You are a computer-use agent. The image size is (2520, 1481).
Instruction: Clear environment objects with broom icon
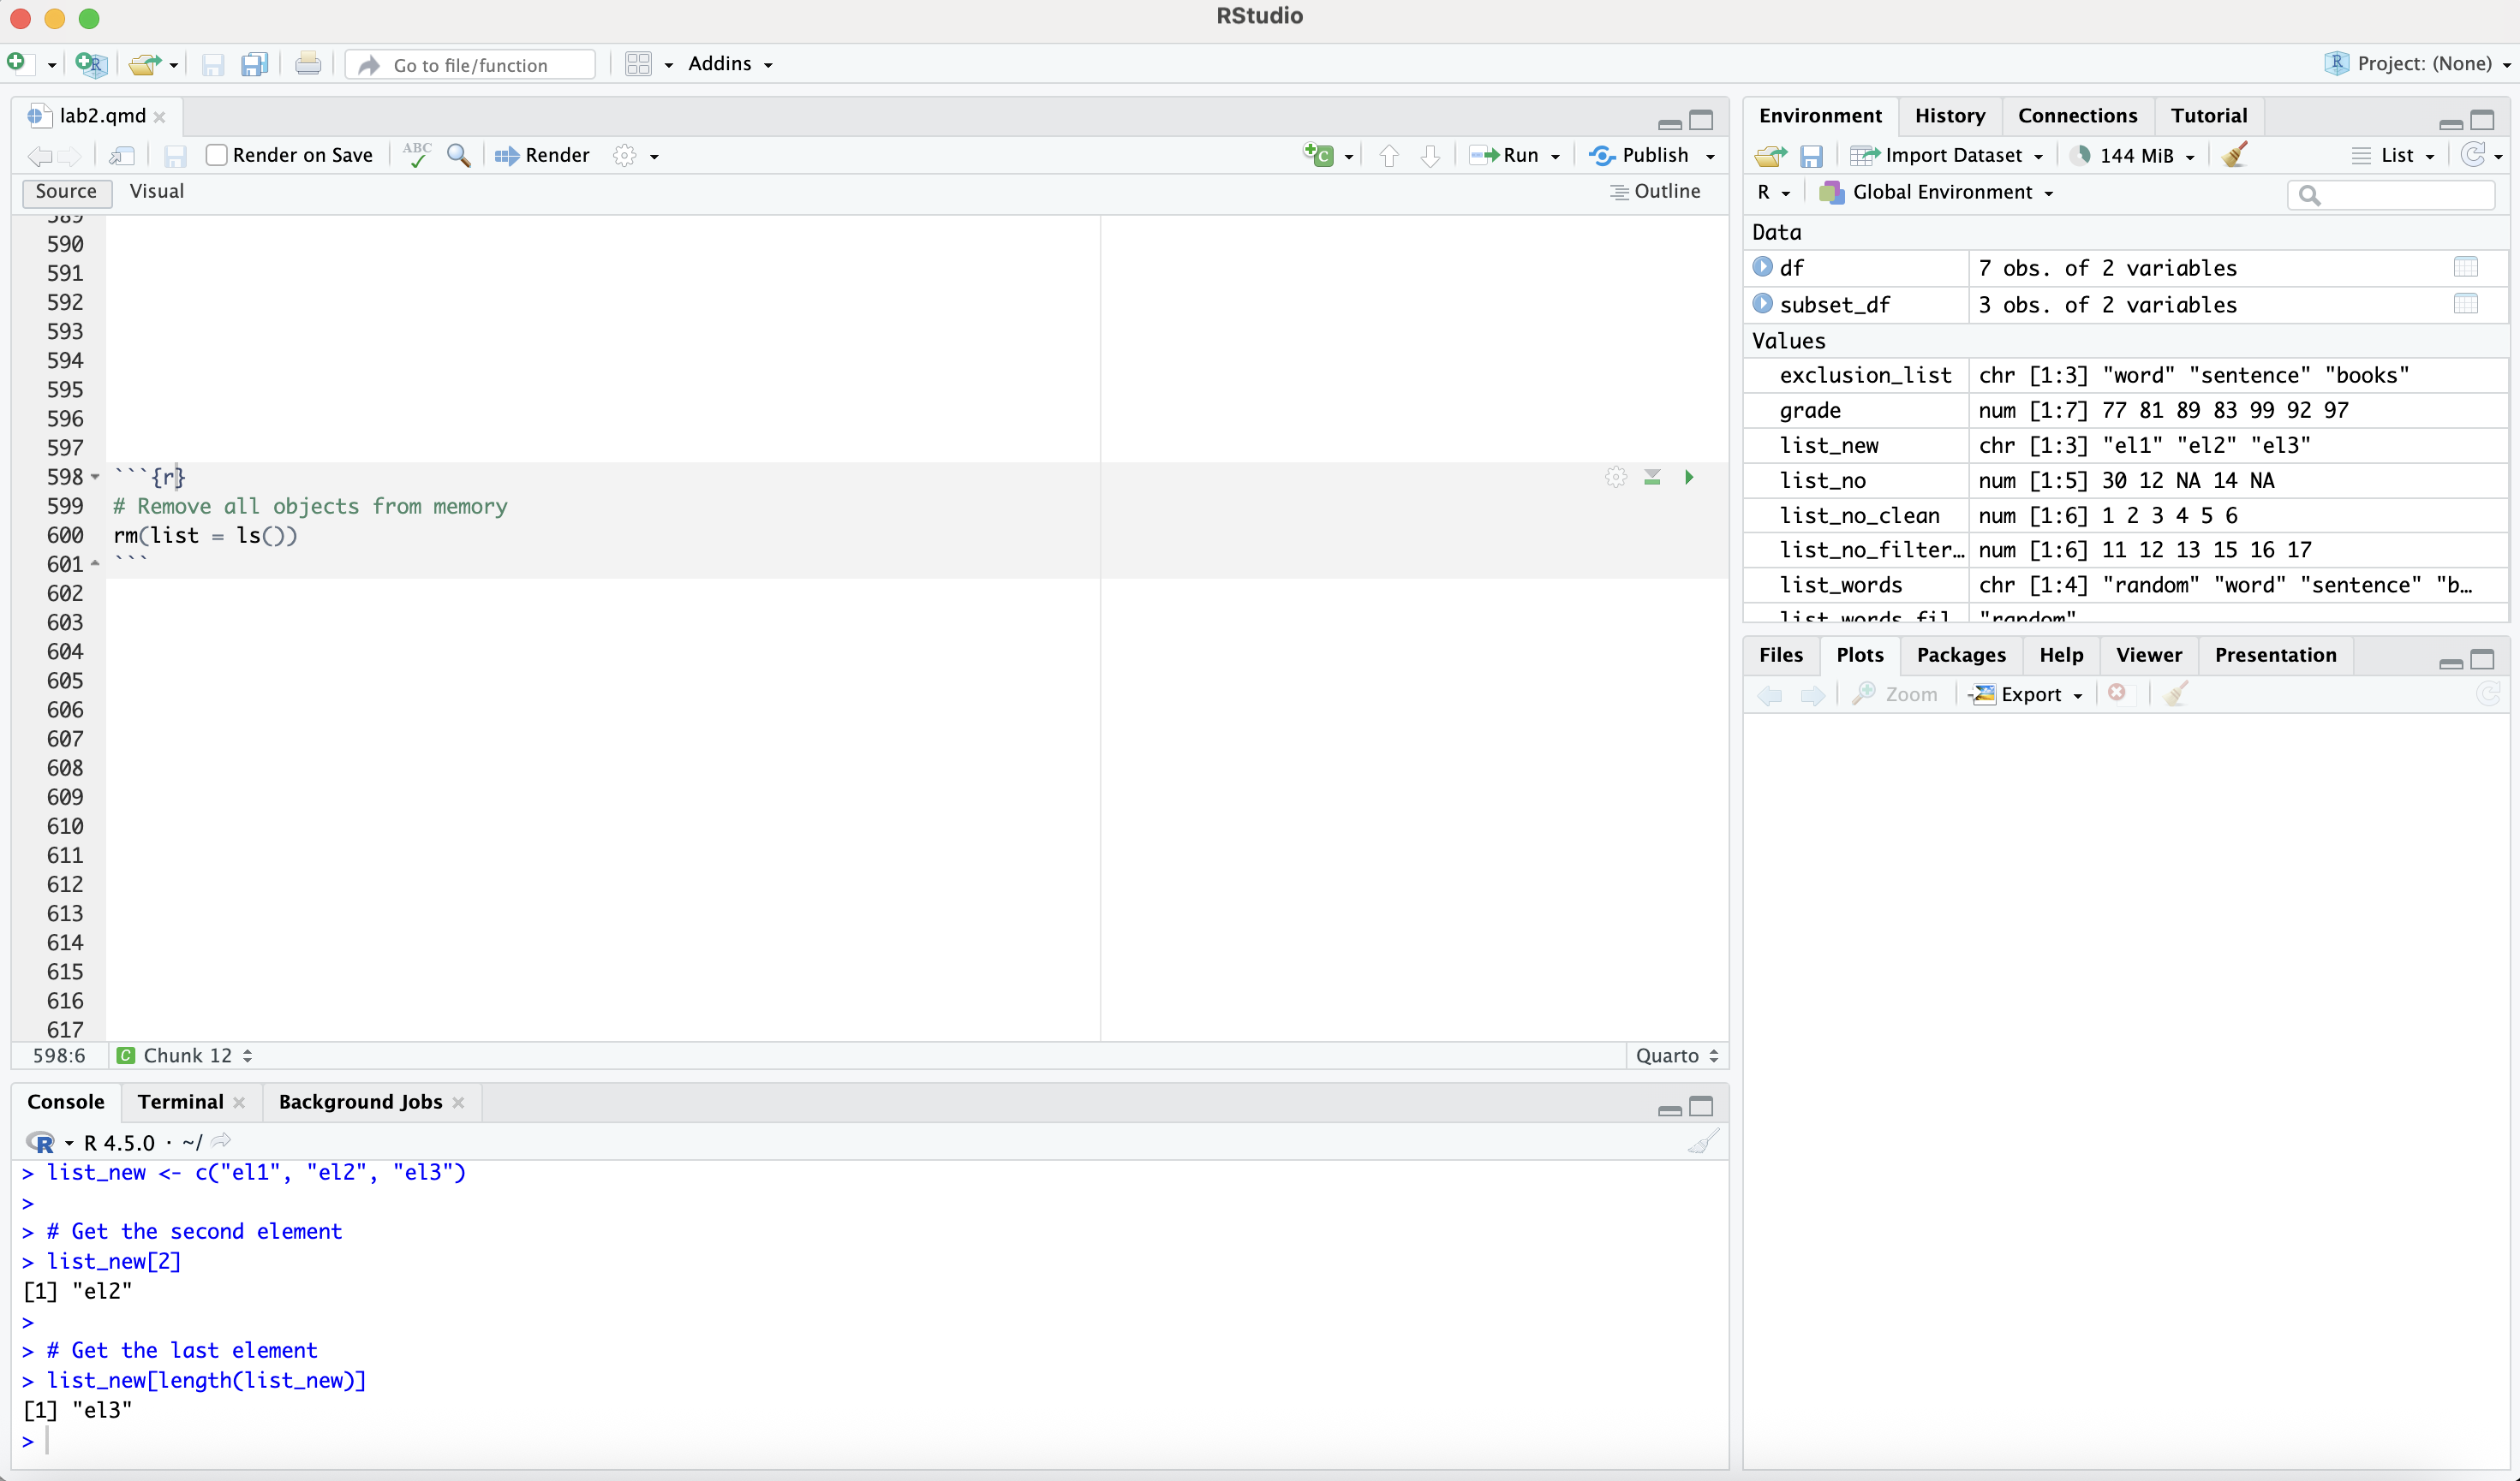click(x=2235, y=155)
